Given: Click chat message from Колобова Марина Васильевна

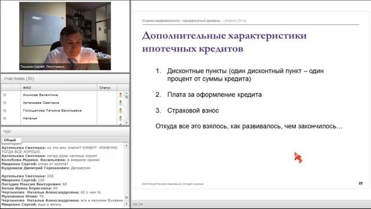Looking at the screenshot, I should 50,160.
